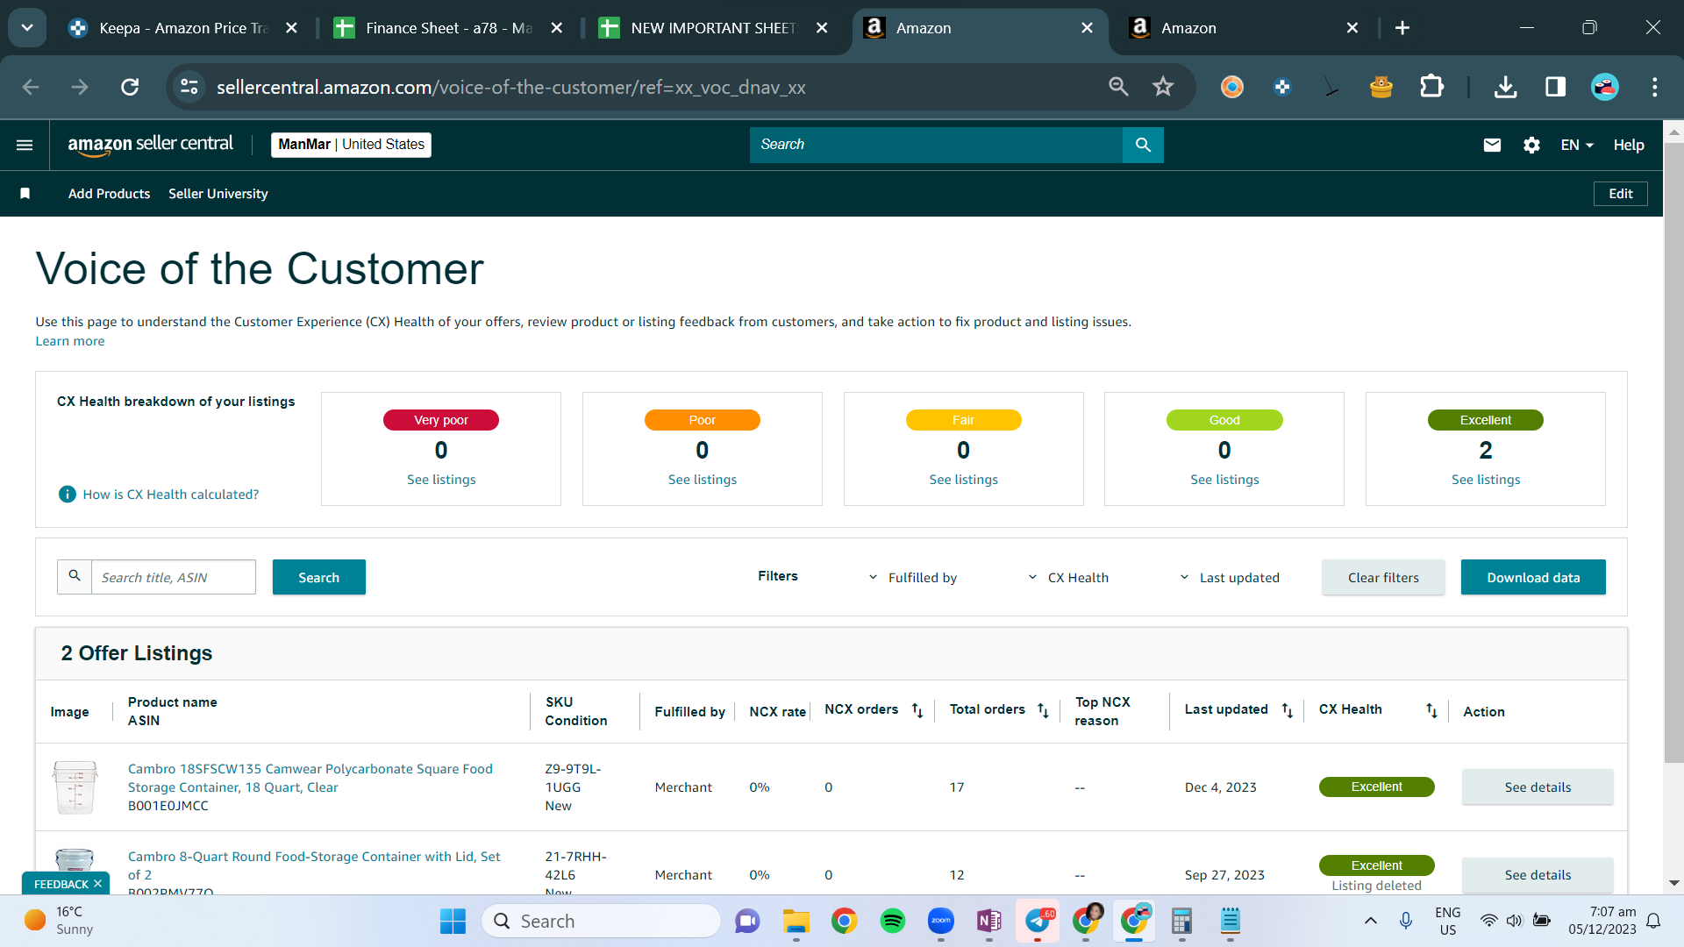Screen dimensions: 1684x947
Task: Click the teal Search button for listings
Action: (319, 577)
